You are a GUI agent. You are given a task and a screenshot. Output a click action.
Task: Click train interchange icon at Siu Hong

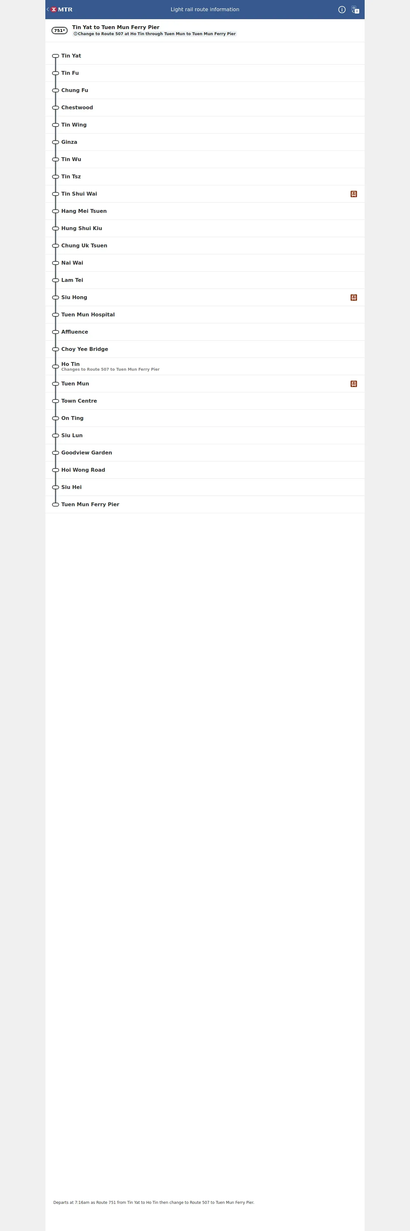point(354,297)
